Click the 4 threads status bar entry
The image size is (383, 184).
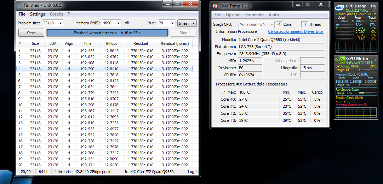pos(63,172)
